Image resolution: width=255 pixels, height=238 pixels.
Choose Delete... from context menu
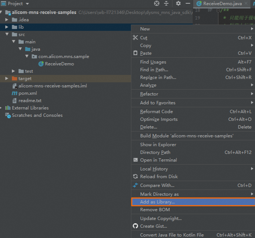tap(193, 127)
